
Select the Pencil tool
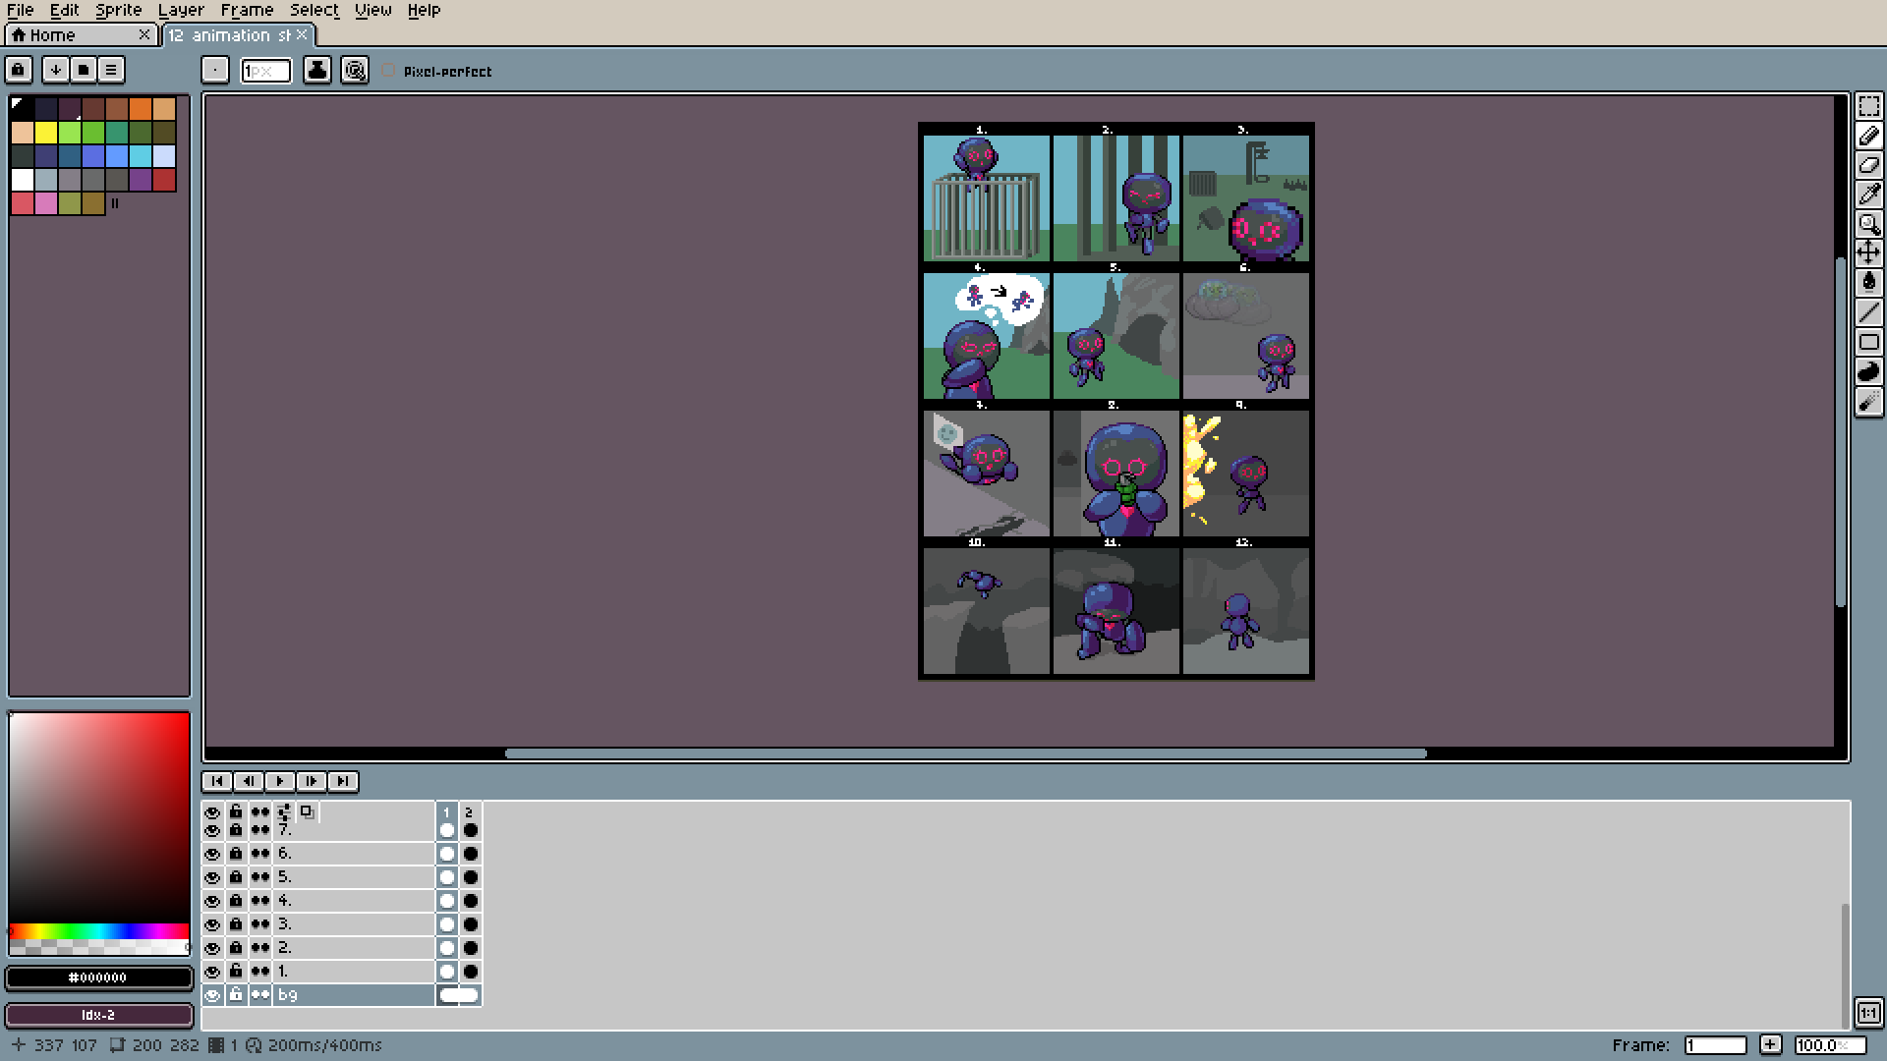[1868, 136]
